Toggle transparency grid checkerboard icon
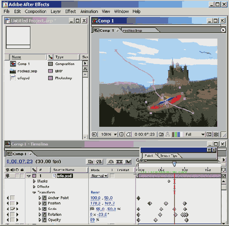229x226 pixels. click(216, 134)
